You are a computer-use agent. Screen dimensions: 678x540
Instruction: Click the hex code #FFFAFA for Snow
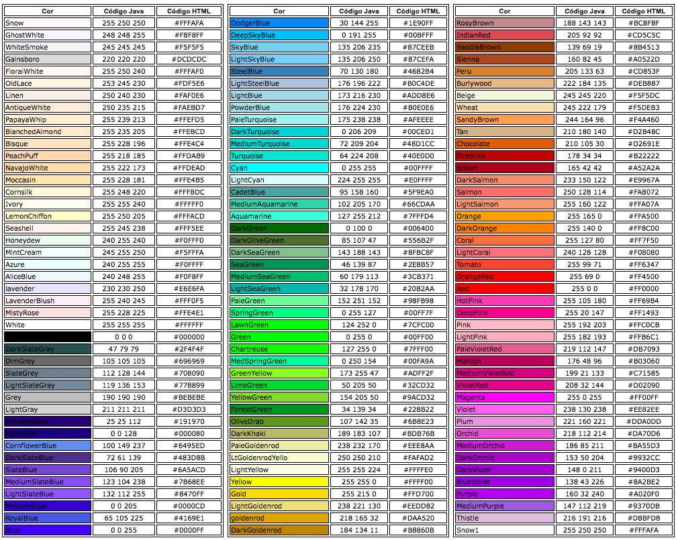pos(190,23)
